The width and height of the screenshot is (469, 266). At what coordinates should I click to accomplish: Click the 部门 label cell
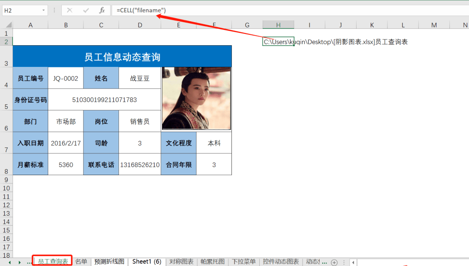[30, 121]
